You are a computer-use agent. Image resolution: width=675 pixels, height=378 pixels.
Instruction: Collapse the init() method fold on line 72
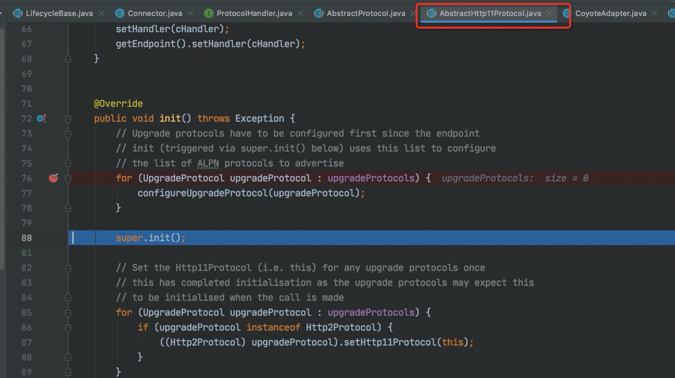68,119
